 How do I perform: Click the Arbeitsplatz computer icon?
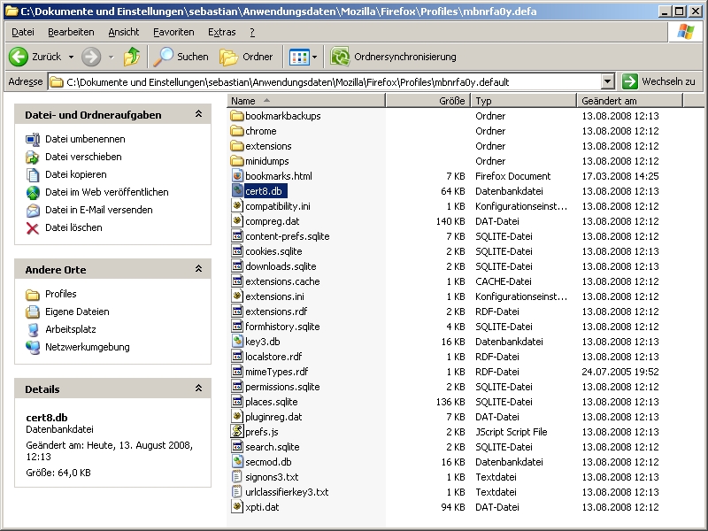pyautogui.click(x=33, y=329)
